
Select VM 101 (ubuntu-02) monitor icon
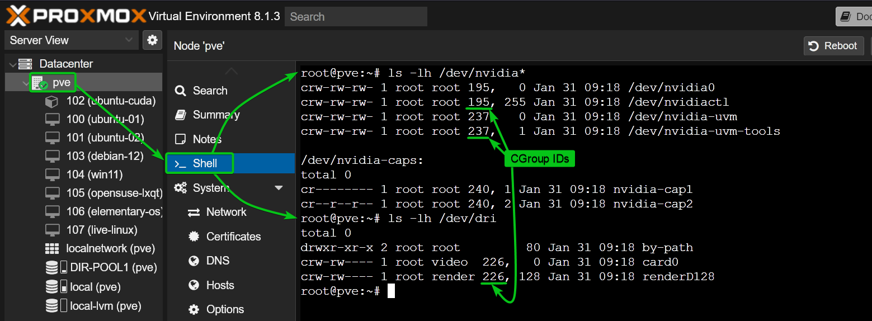click(x=52, y=138)
